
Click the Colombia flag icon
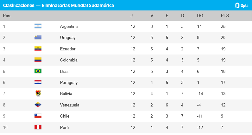(x=38, y=60)
